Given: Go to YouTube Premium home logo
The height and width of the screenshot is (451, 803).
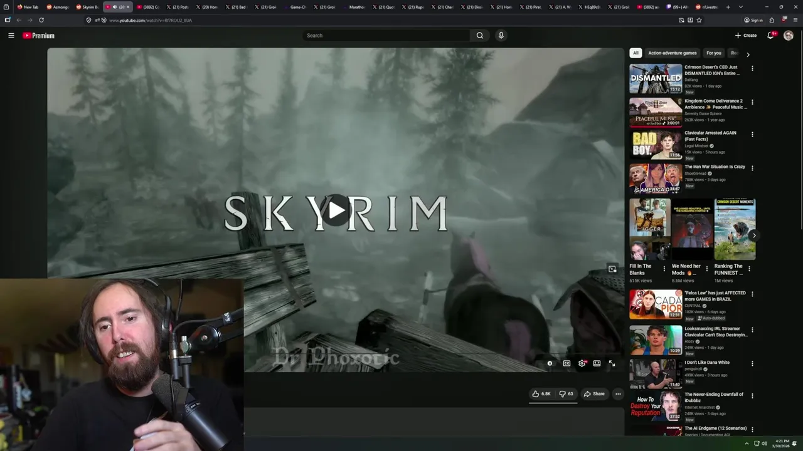Looking at the screenshot, I should pyautogui.click(x=39, y=36).
